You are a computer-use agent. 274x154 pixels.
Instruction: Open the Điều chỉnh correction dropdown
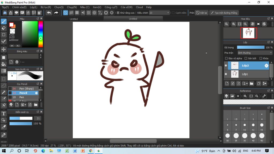pyautogui.click(x=159, y=13)
